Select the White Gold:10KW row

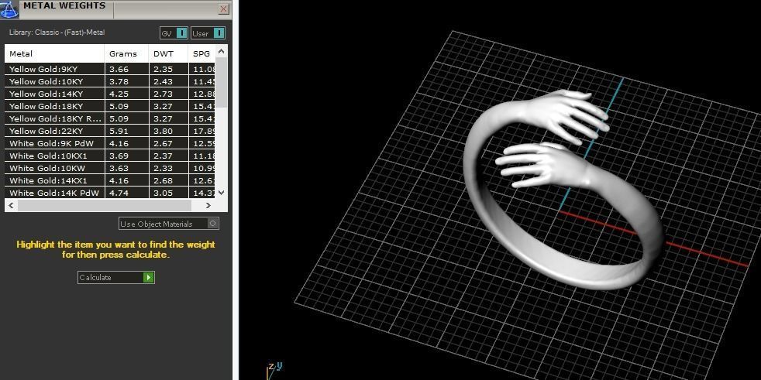coord(110,168)
